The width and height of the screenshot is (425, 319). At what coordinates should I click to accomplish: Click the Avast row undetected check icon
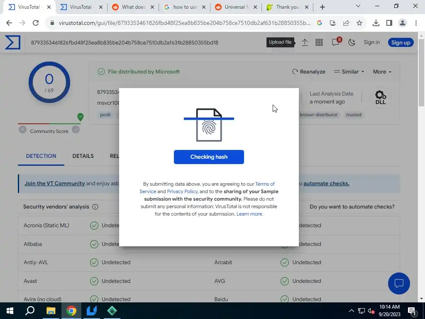click(x=94, y=281)
